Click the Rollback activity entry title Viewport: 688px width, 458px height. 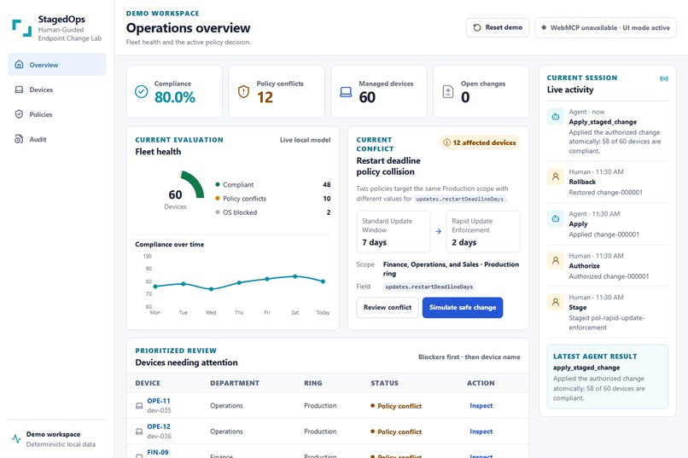tap(582, 182)
